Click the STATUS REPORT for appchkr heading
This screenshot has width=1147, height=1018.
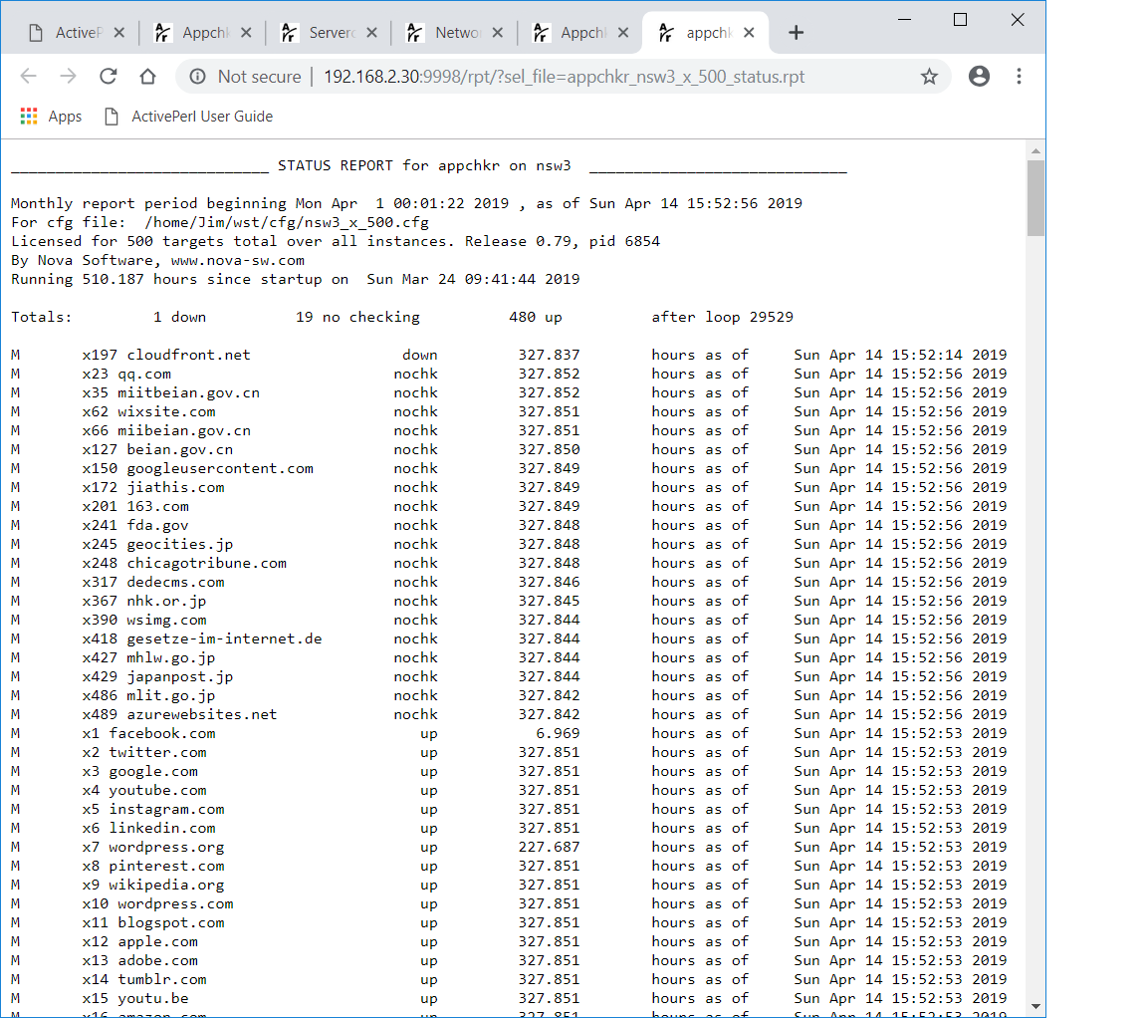coord(424,165)
